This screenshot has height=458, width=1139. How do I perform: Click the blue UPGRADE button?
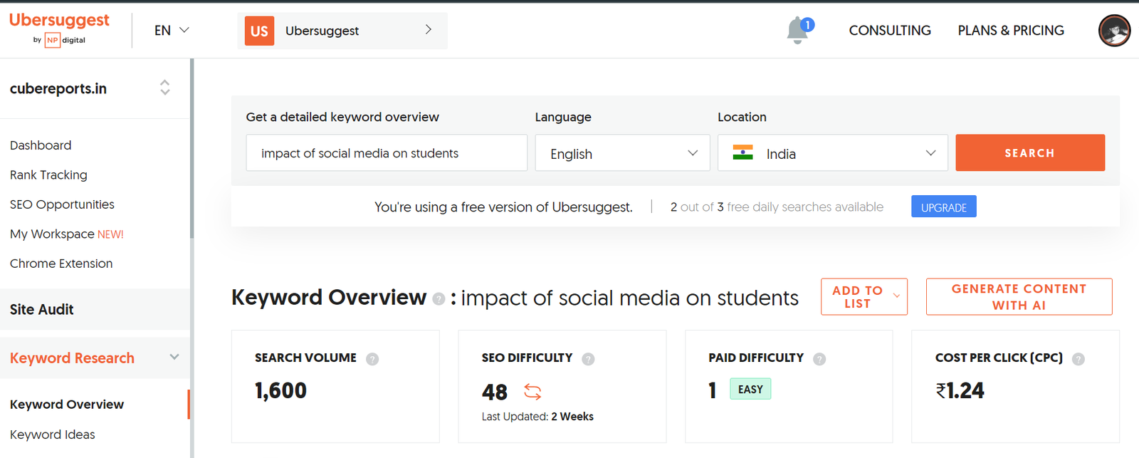click(944, 207)
